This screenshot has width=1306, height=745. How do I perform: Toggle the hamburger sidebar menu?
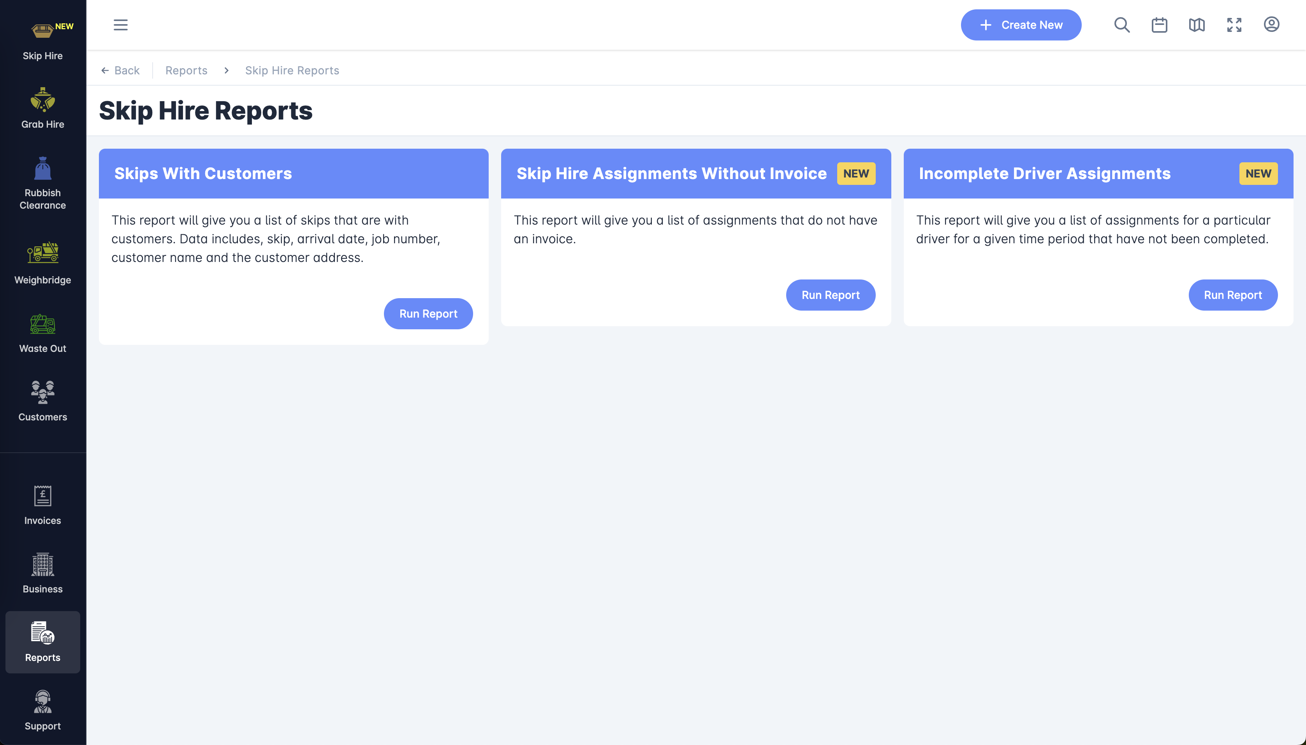coord(120,25)
